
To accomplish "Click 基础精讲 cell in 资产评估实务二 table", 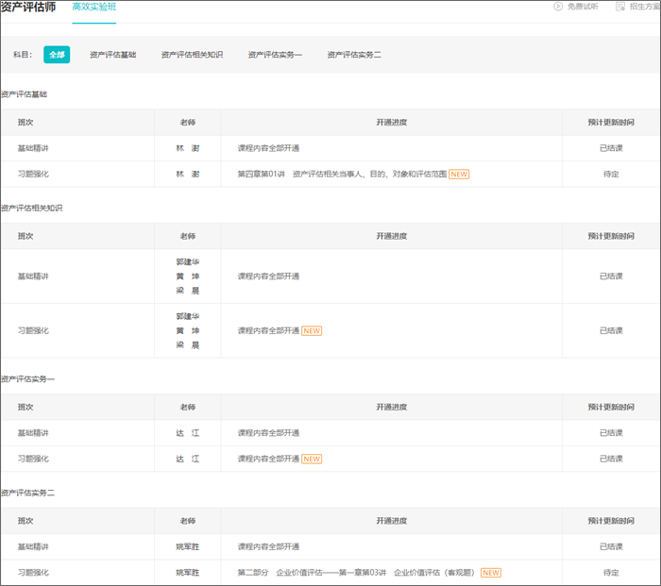I will tap(33, 546).
